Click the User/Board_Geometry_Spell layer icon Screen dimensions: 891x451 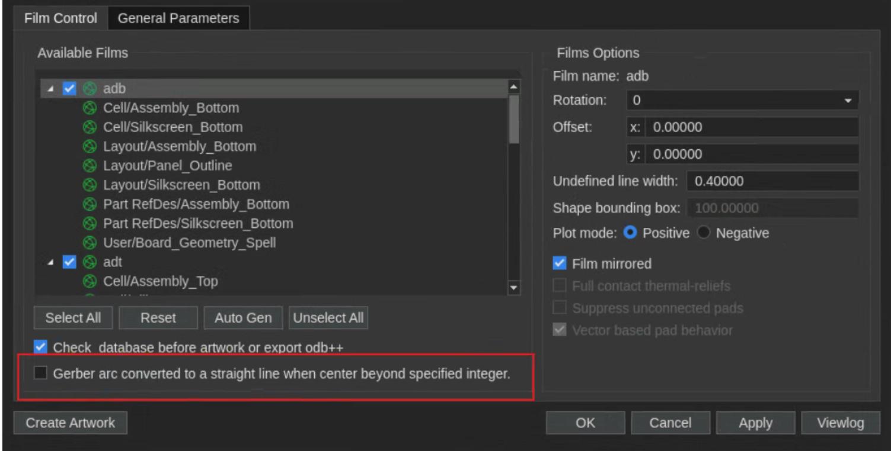click(90, 243)
